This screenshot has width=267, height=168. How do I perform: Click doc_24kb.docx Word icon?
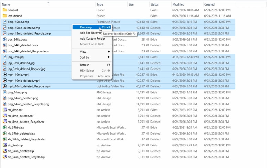4,39
